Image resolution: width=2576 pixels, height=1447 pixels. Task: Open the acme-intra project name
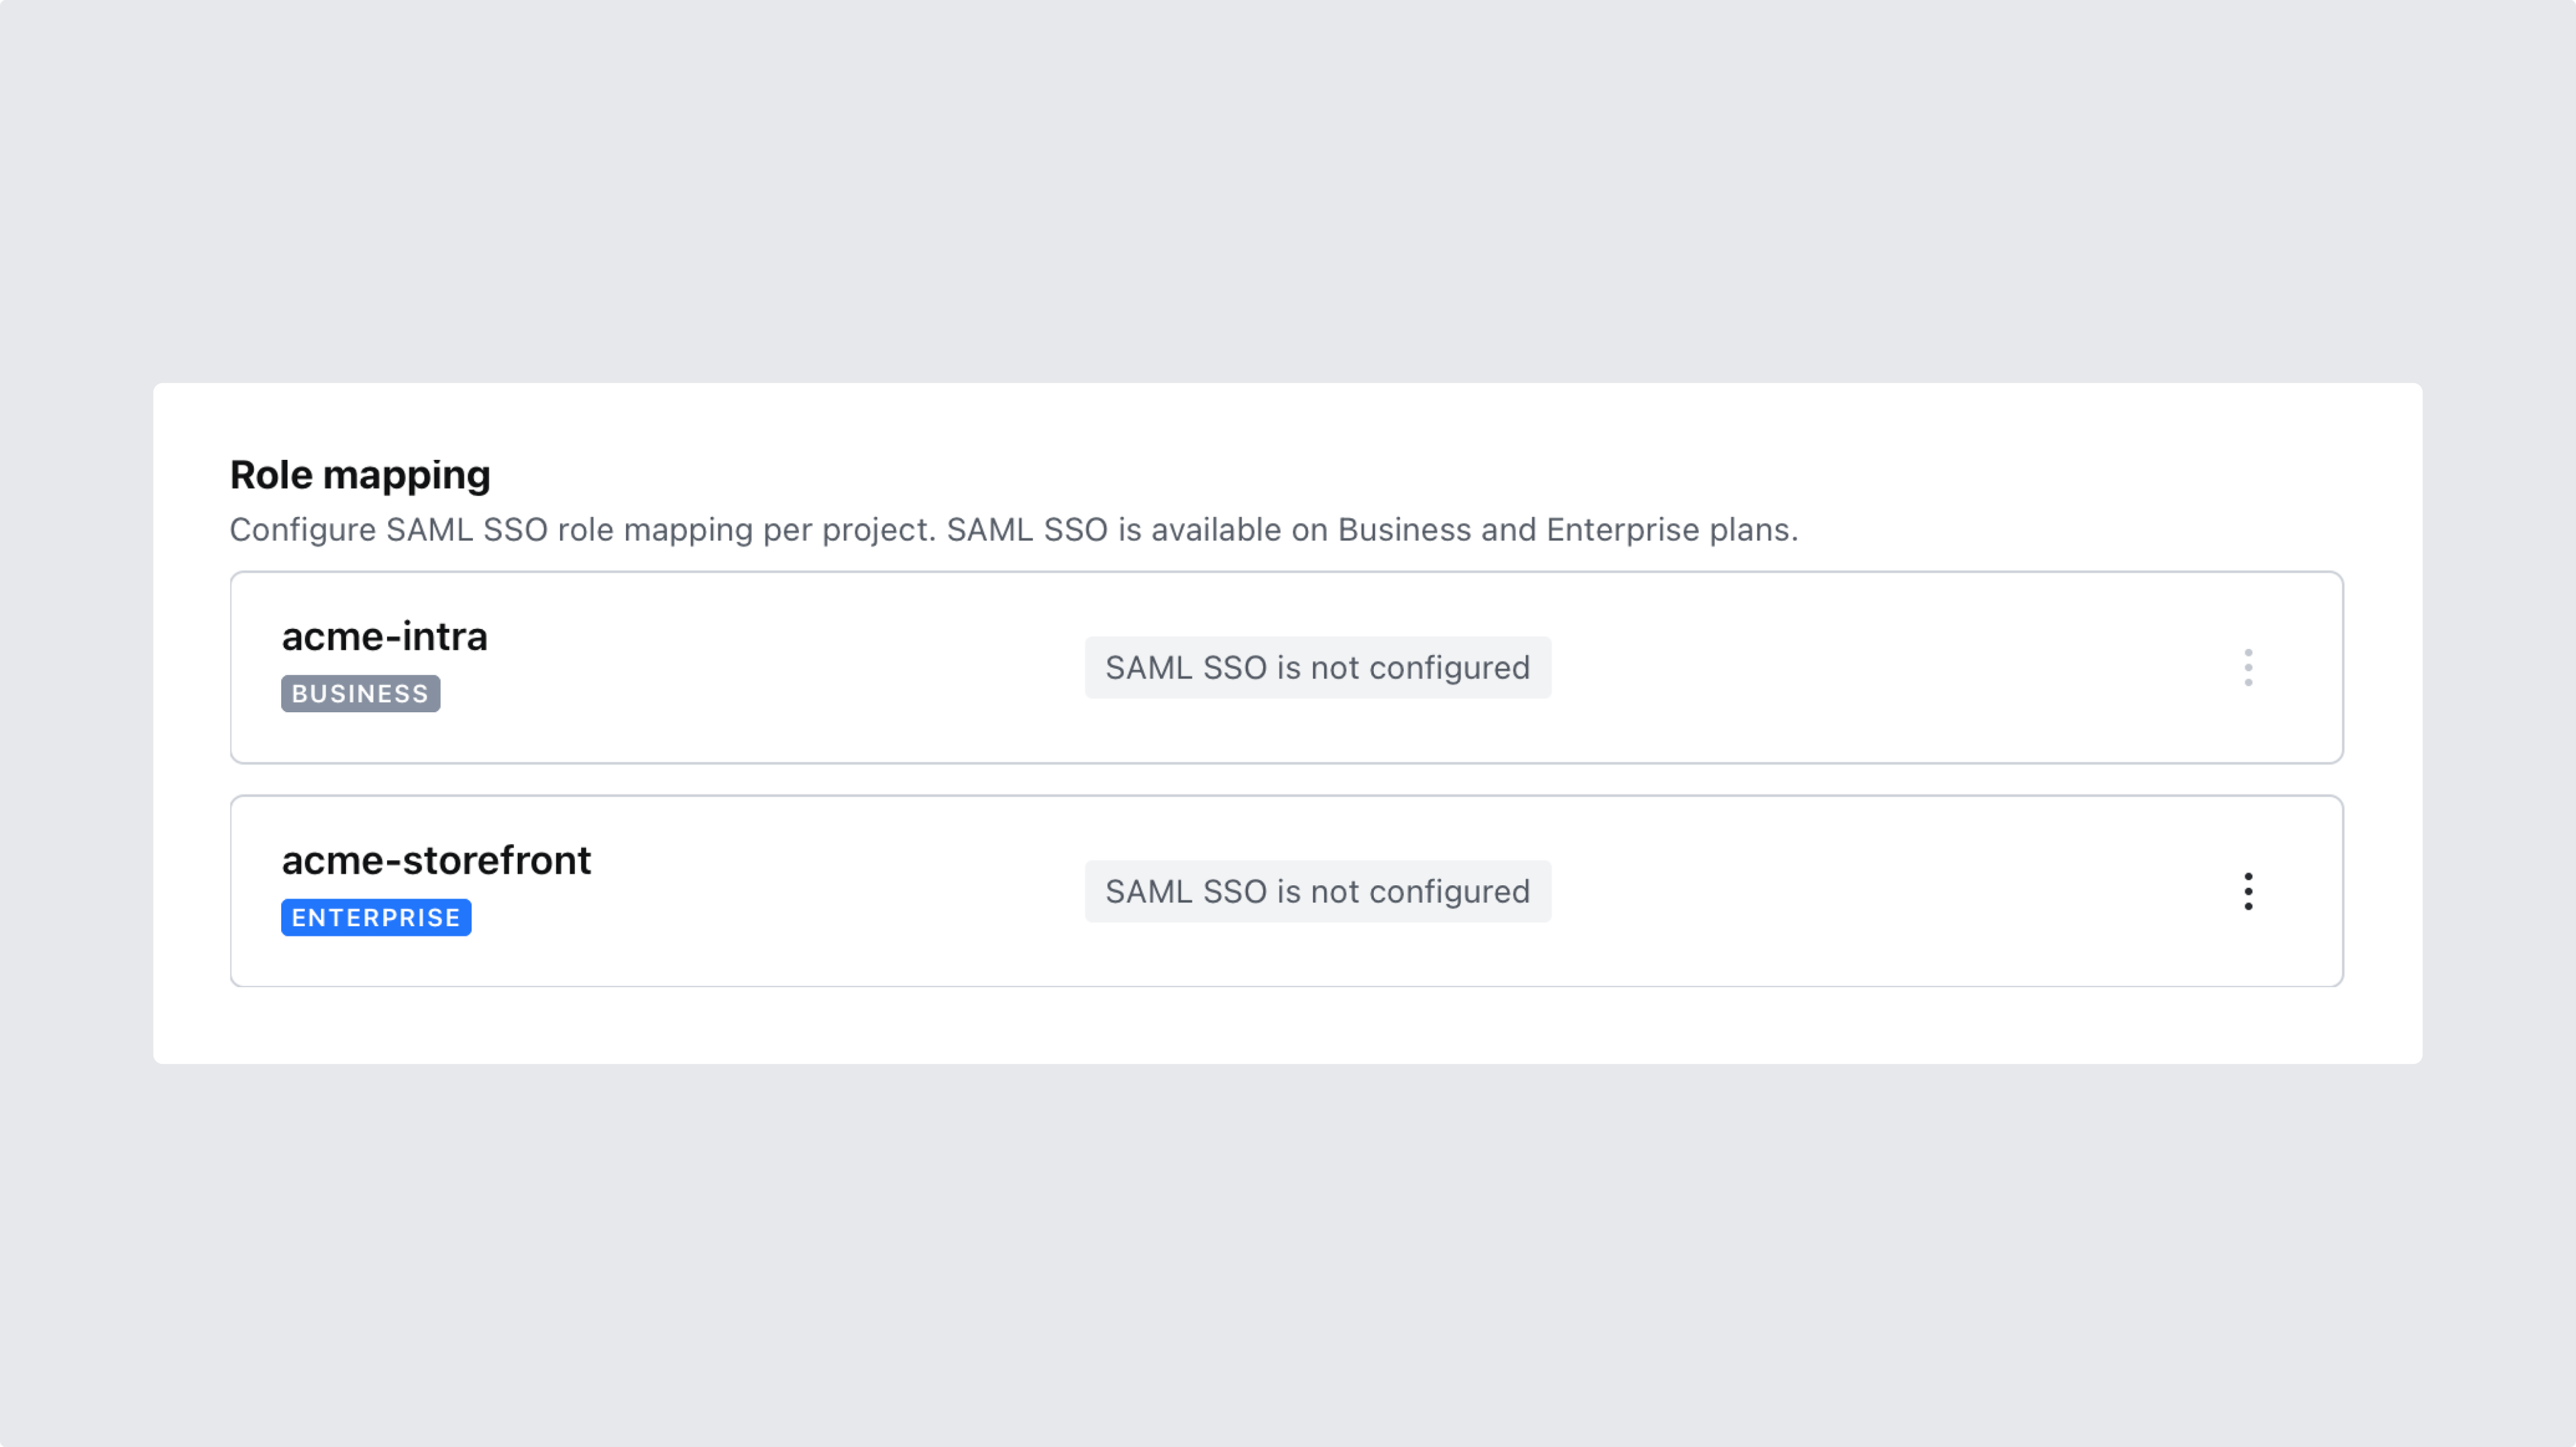(x=384, y=636)
